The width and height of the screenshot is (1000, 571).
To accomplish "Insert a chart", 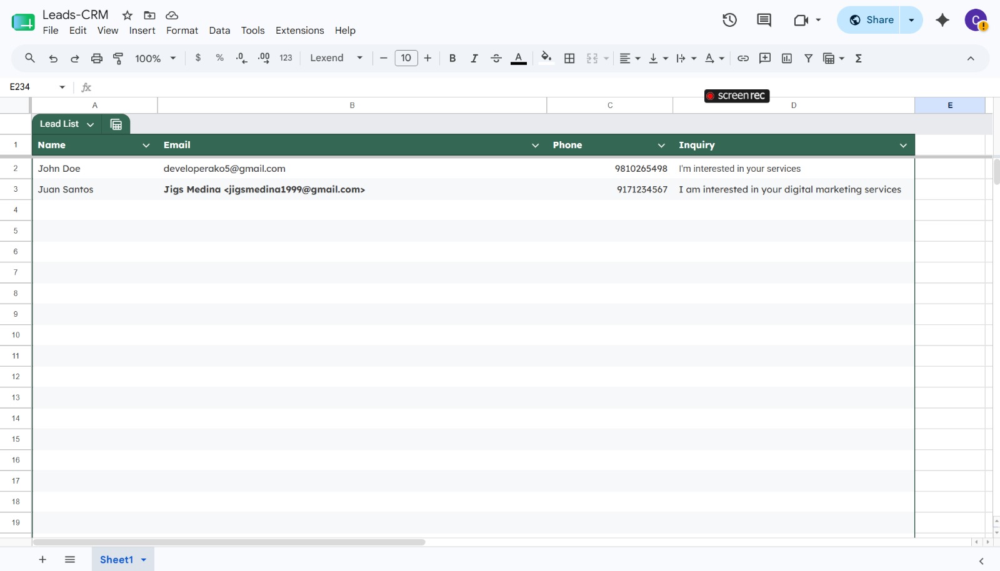I will 787,58.
